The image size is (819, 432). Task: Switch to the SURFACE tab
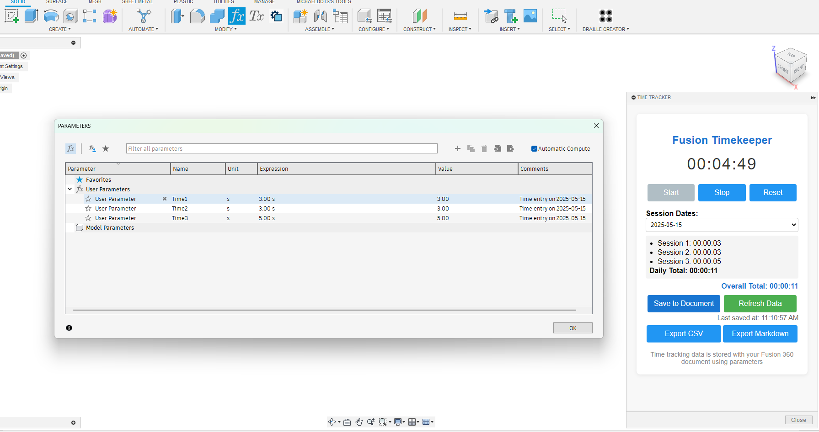57,2
